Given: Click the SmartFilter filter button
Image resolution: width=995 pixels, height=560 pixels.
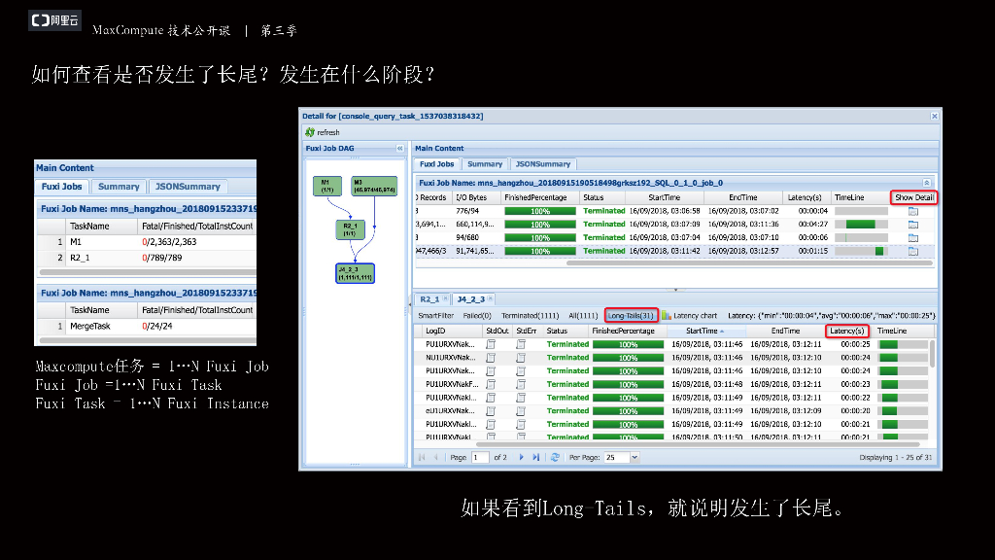Looking at the screenshot, I should click(436, 316).
